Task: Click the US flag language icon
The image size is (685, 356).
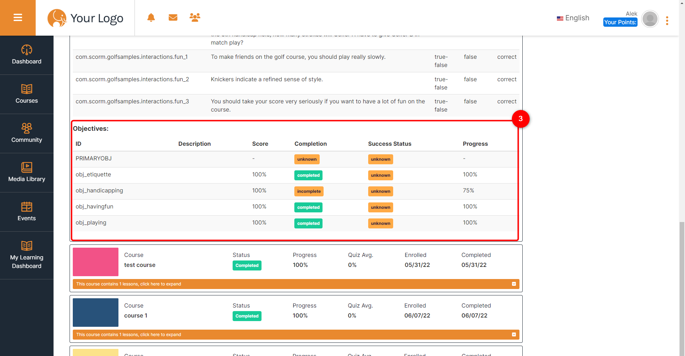Action: click(x=560, y=18)
